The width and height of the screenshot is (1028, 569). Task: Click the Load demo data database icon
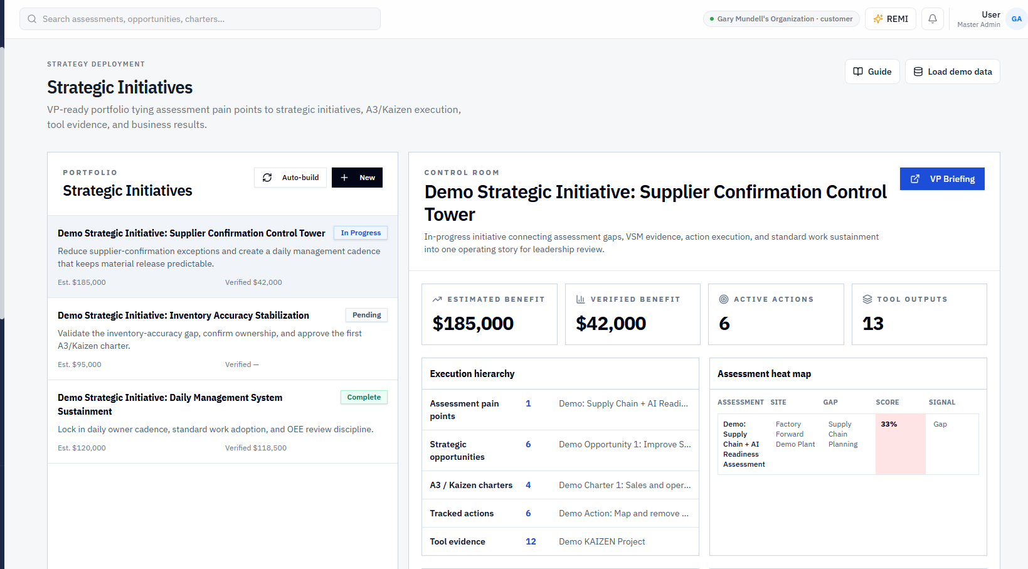[x=918, y=72]
